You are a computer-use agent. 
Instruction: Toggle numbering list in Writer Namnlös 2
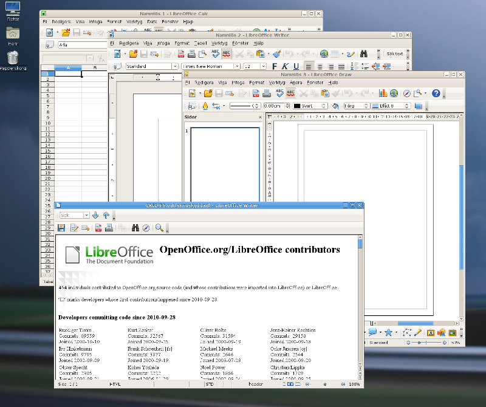point(354,66)
